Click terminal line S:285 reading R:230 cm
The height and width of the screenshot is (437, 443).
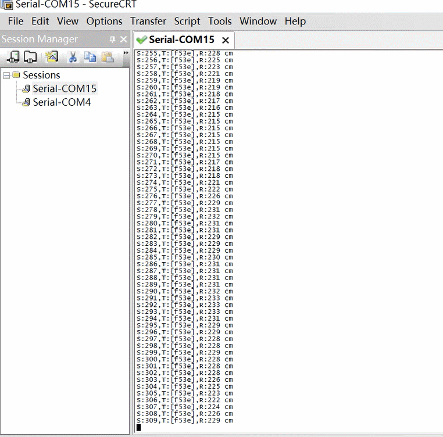click(185, 257)
